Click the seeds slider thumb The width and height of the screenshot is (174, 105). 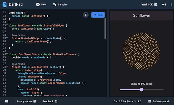[x=142, y=90]
